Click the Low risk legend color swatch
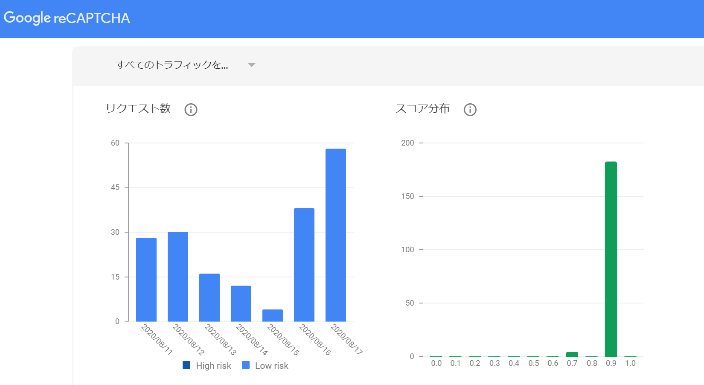 pos(246,365)
